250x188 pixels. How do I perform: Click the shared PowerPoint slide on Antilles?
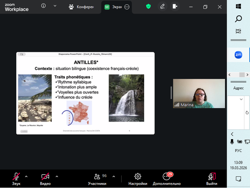click(85, 93)
